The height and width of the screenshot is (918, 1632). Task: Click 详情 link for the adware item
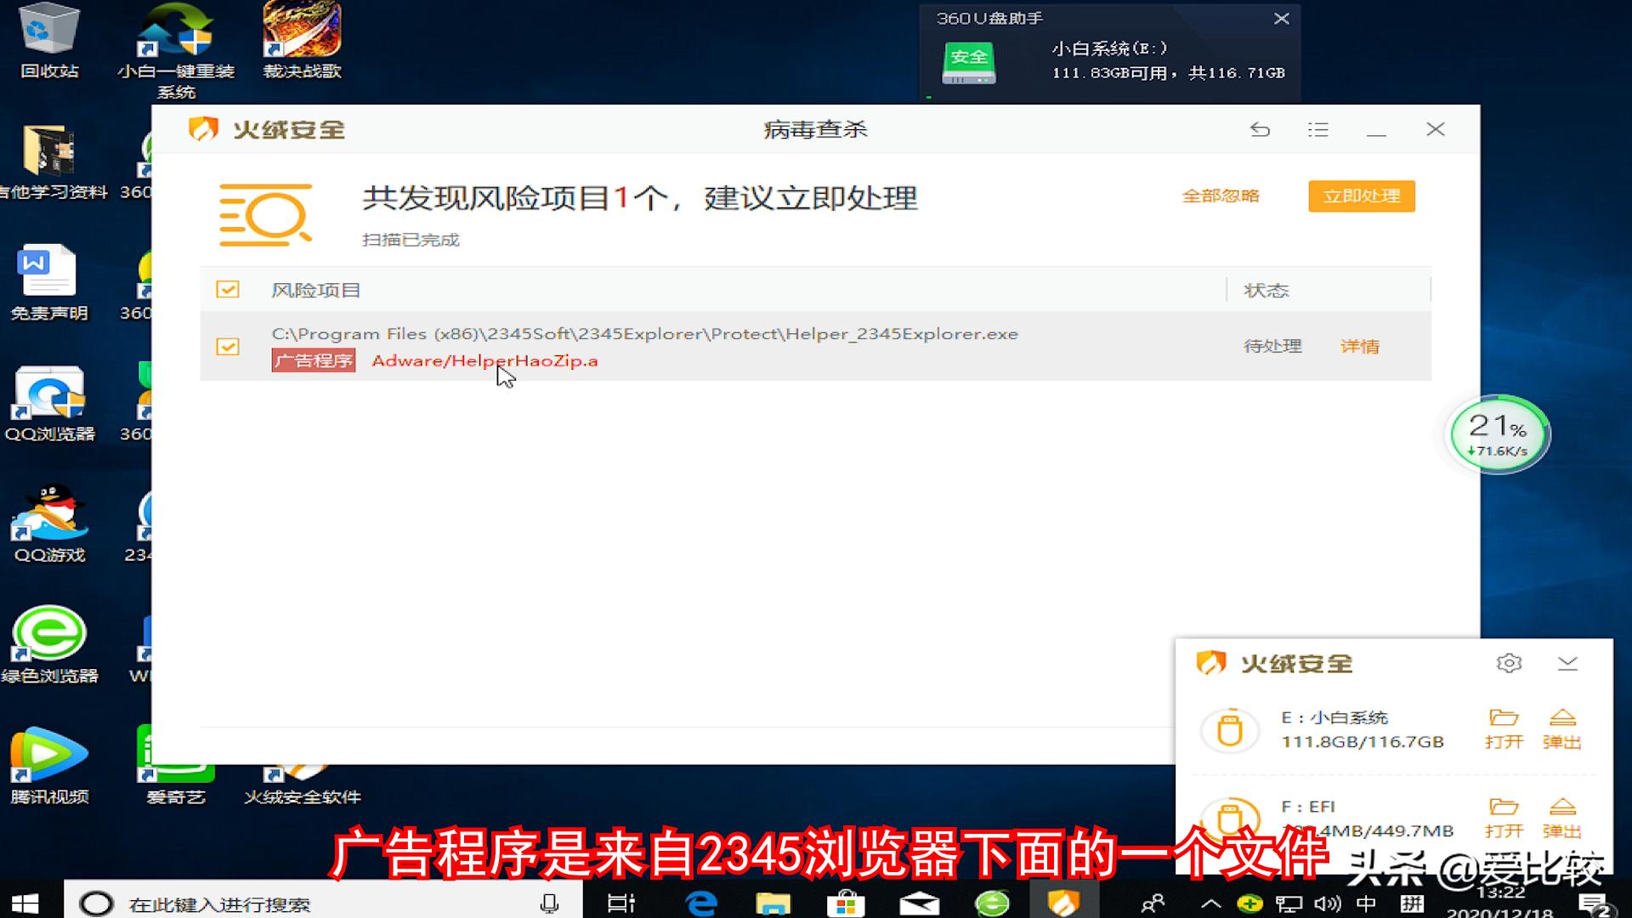1359,346
